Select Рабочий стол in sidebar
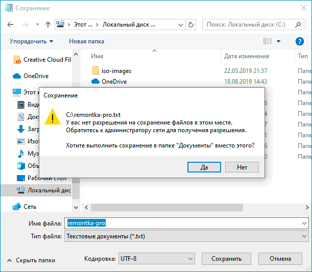The height and width of the screenshot is (272, 312). pos(47,178)
